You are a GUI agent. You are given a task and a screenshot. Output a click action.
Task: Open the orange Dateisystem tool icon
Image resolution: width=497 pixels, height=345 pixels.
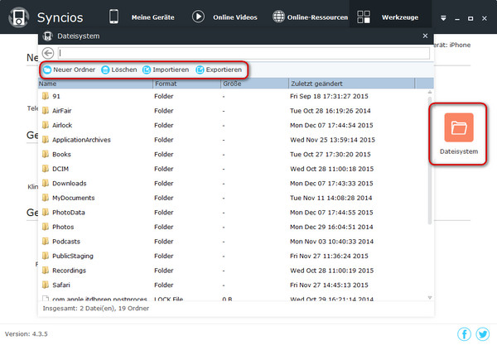[x=459, y=127]
